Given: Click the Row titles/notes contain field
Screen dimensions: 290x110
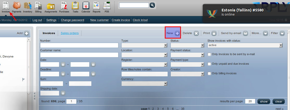Looking at the screenshot, I should (x=144, y=74).
